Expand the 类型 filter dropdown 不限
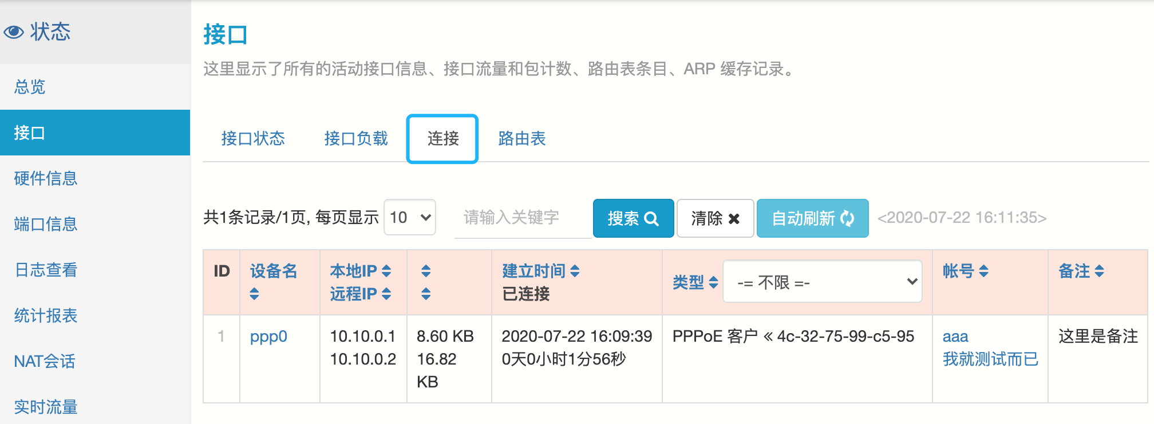 pos(822,282)
